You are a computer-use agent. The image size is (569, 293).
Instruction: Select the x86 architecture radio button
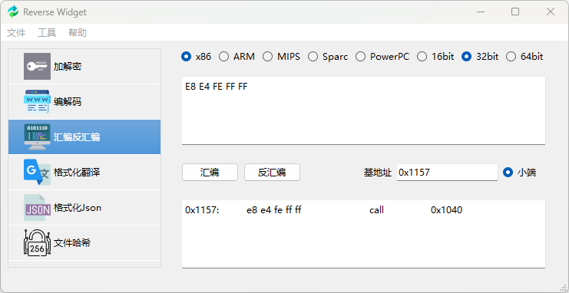coord(196,57)
